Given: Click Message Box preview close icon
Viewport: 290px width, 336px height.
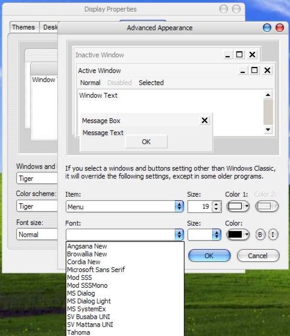Looking at the screenshot, I should point(204,121).
